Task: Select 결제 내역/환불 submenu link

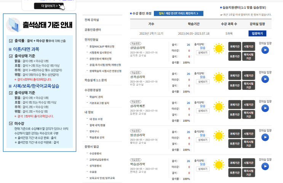Action: click(x=97, y=125)
